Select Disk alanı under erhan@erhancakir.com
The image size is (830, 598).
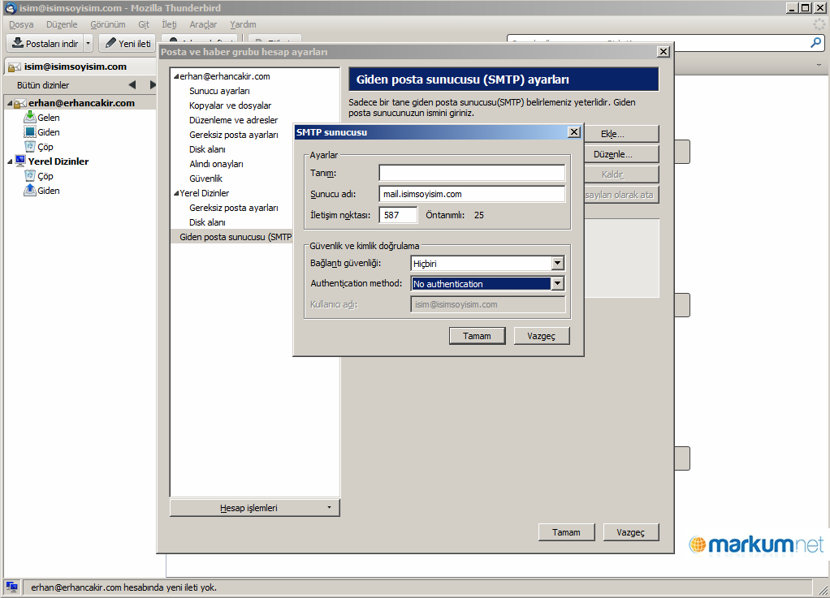tap(208, 149)
